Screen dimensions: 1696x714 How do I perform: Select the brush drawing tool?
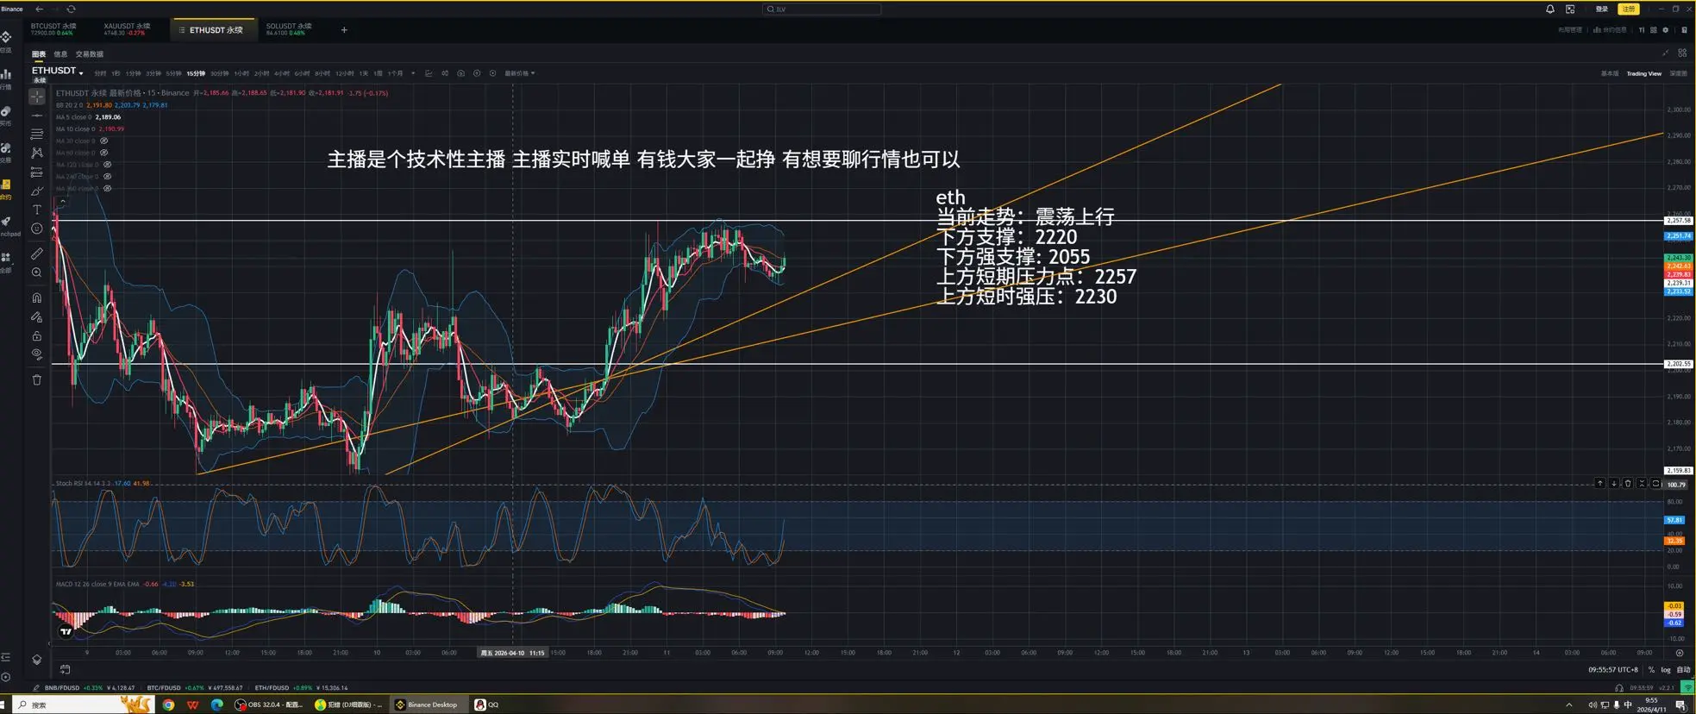pos(37,191)
